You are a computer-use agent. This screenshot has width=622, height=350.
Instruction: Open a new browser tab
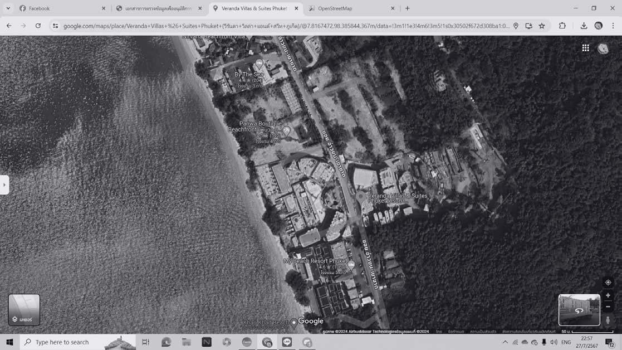[408, 8]
